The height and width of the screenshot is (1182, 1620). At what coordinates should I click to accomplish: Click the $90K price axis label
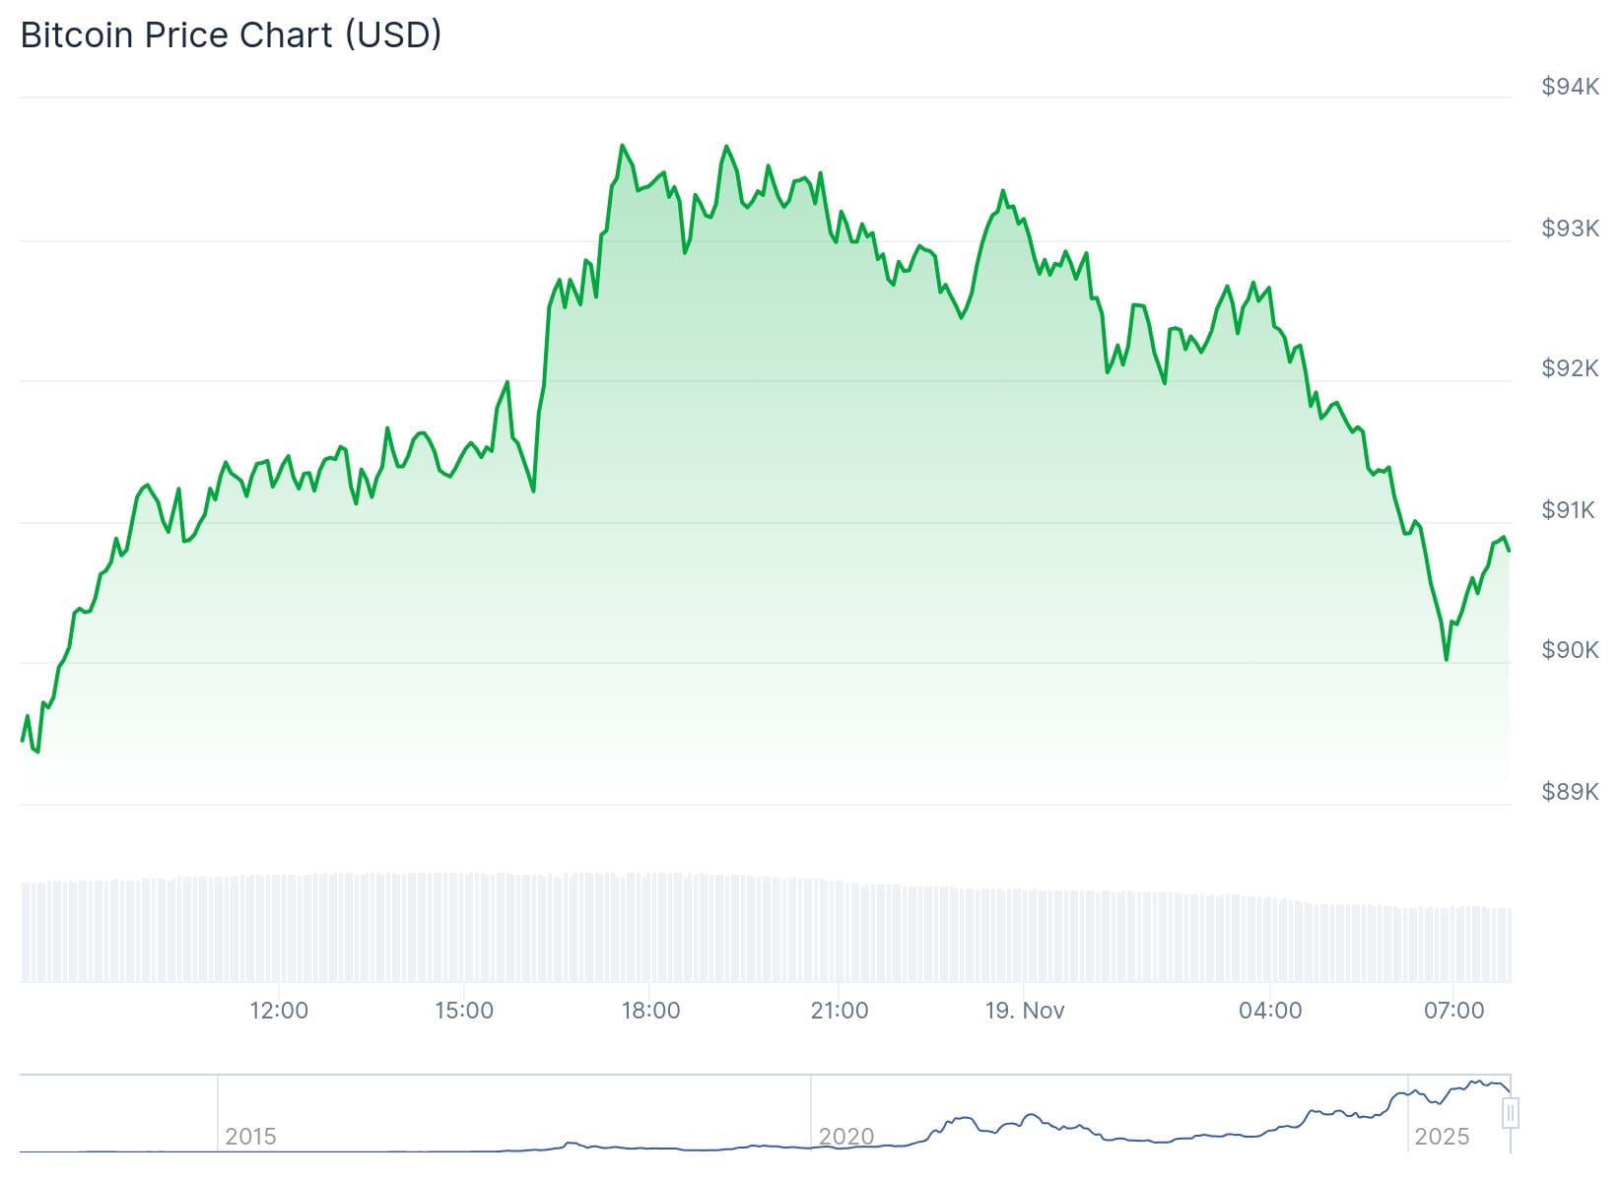pyautogui.click(x=1570, y=650)
